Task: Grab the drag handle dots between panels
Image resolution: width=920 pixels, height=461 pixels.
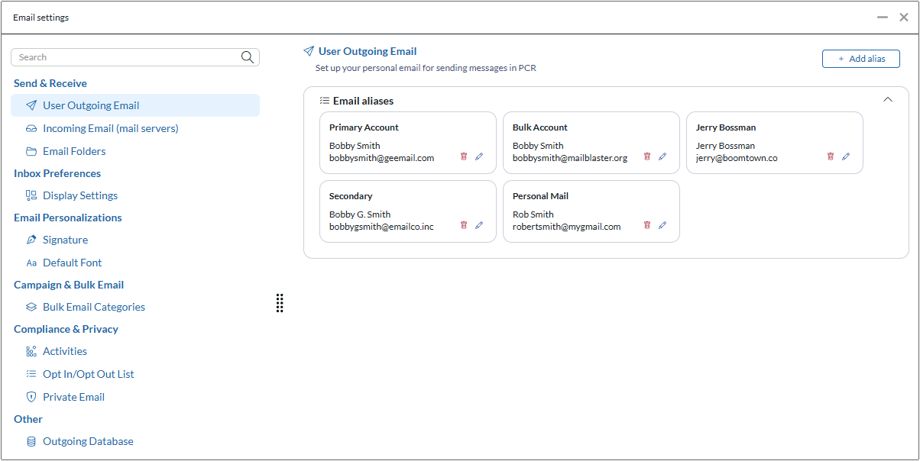Action: 280,303
